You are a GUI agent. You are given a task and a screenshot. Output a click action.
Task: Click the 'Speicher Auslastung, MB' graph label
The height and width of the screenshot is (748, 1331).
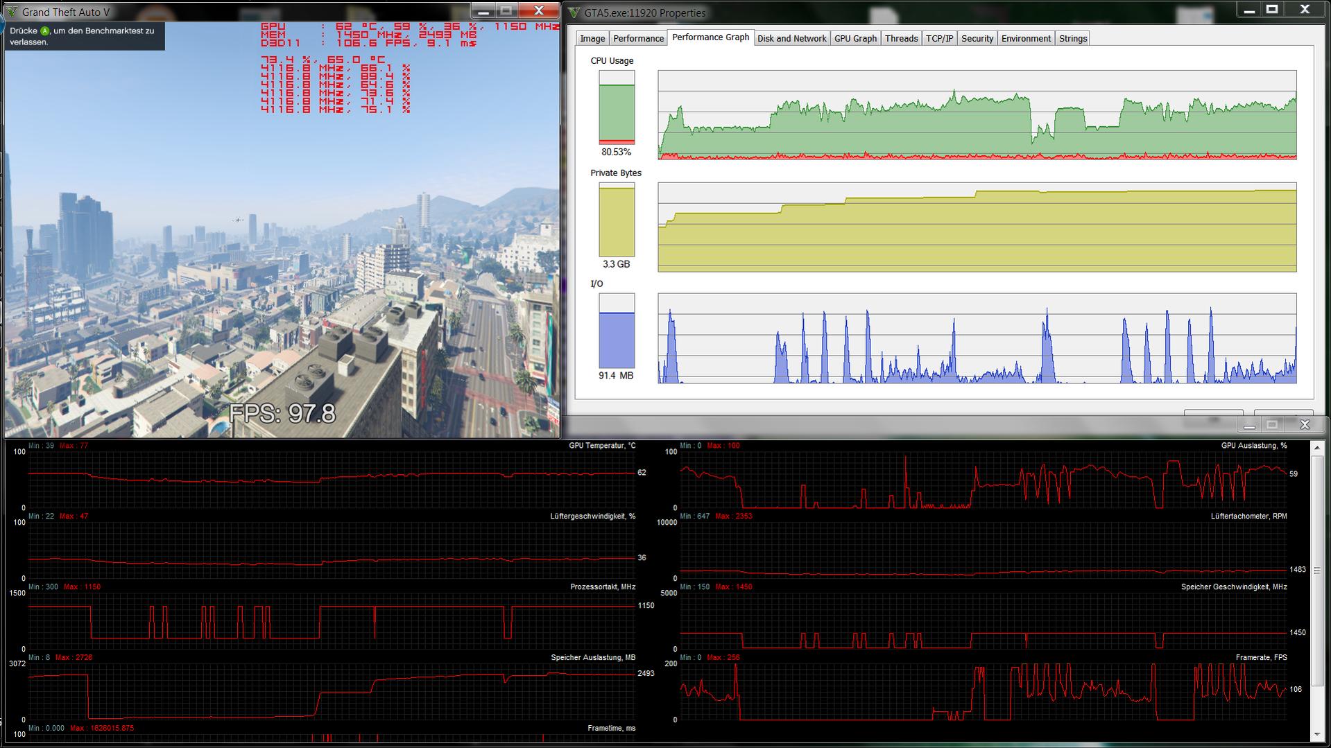pos(593,658)
